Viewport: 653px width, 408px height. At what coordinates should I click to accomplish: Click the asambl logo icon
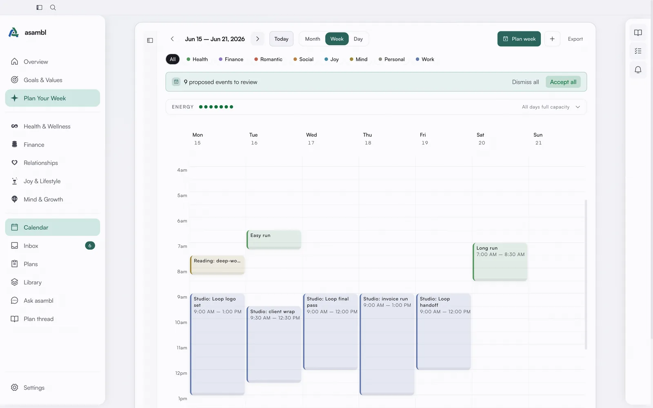pos(14,33)
